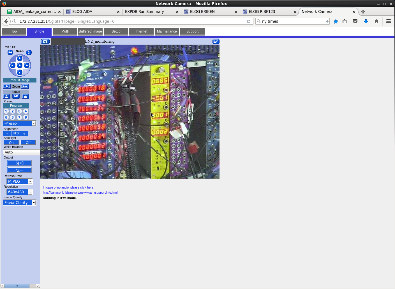The height and width of the screenshot is (289, 395).
Task: Zoom out to wide view
Action: 7,86
